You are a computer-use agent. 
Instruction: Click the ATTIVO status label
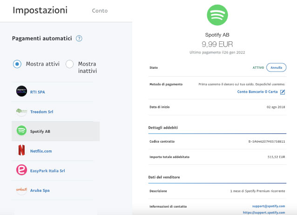pyautogui.click(x=258, y=68)
